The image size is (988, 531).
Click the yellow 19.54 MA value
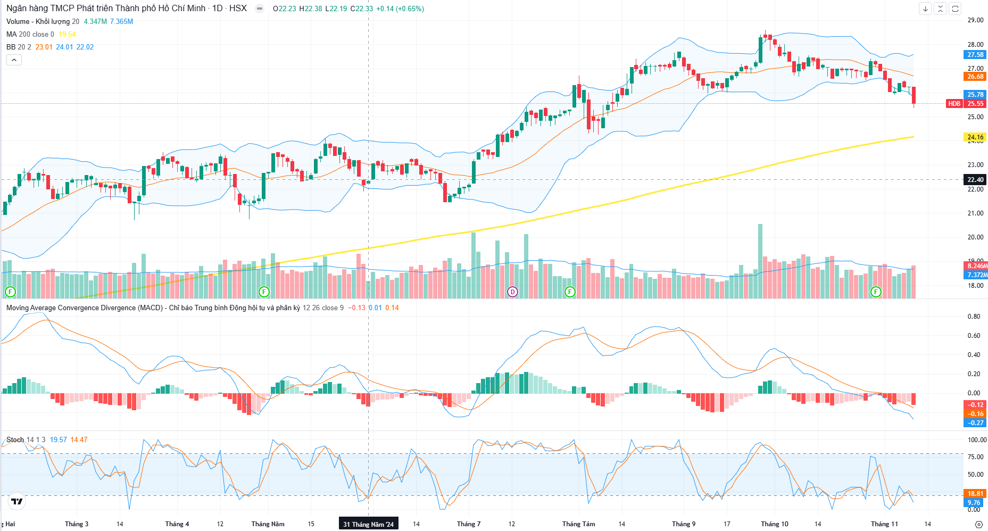(67, 34)
